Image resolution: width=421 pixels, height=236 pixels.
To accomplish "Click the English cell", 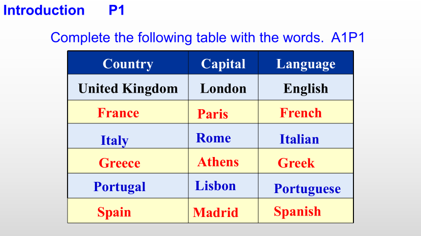I will (305, 87).
